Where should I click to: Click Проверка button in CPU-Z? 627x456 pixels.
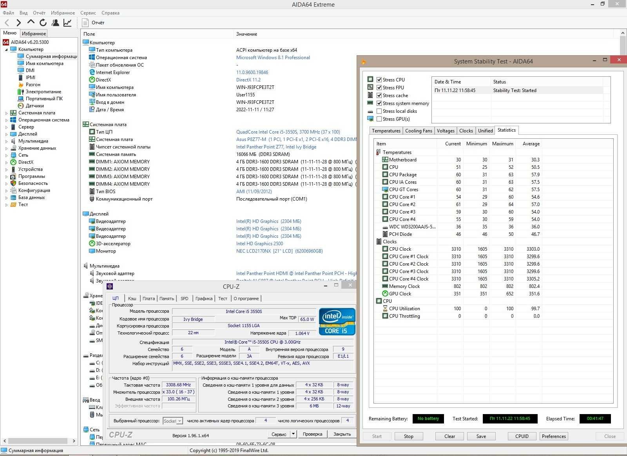click(312, 434)
